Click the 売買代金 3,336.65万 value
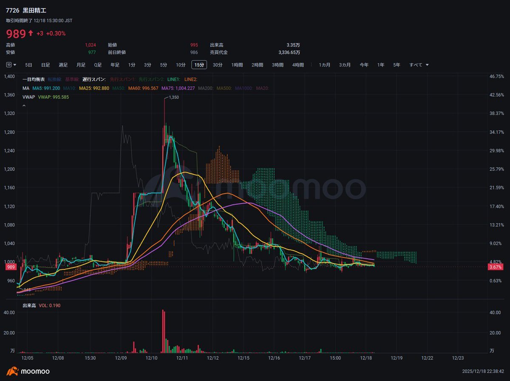The image size is (510, 381). point(289,52)
